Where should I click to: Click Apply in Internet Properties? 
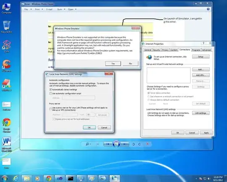pos(206,133)
